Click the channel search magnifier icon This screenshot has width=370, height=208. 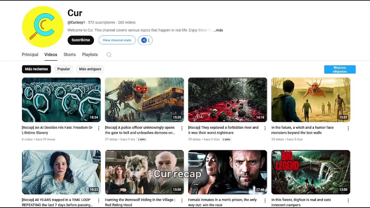click(109, 55)
